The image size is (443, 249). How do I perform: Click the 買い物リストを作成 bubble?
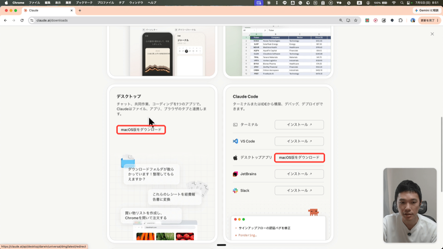pos(151,215)
